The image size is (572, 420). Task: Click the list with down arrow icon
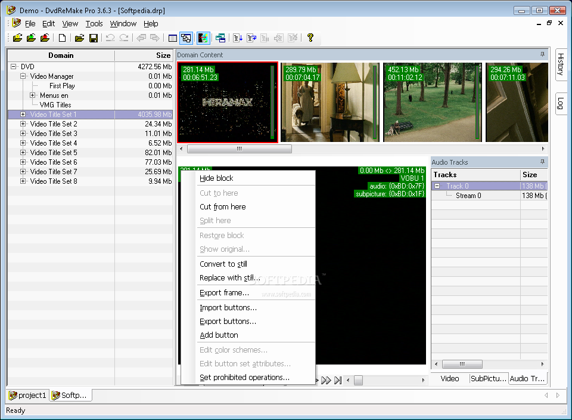click(238, 38)
